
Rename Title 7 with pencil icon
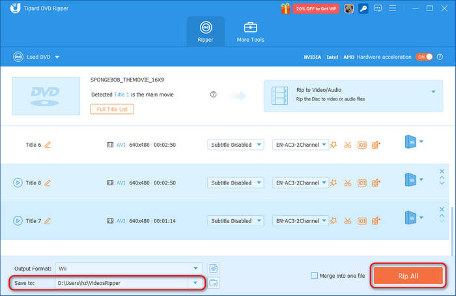point(48,221)
